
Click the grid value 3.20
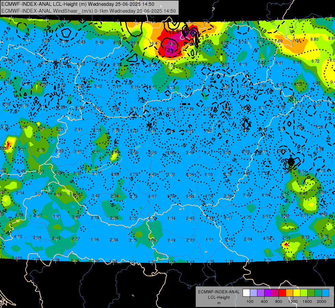[153, 153]
